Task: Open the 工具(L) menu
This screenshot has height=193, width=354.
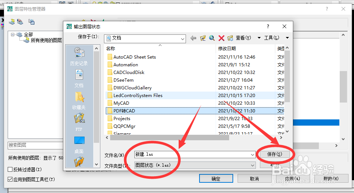Action: click(x=272, y=38)
